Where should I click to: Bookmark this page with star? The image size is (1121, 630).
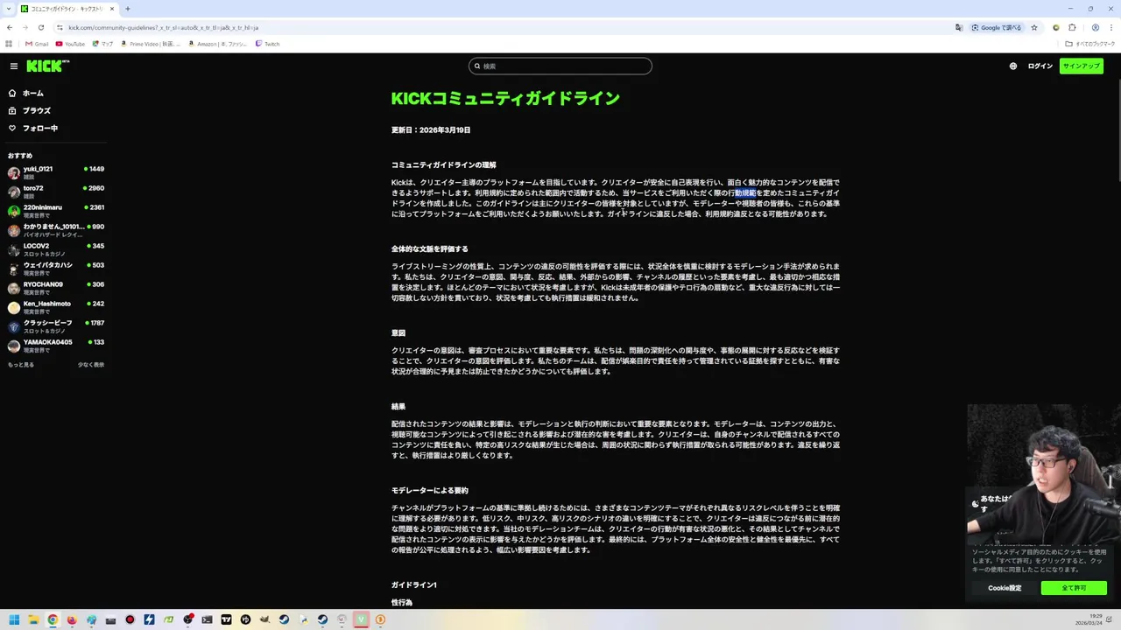click(1034, 27)
